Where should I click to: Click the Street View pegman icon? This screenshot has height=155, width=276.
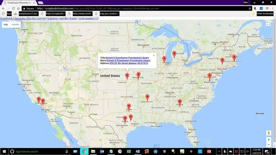click(269, 133)
